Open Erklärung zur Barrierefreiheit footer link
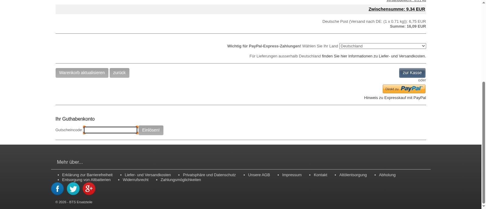This screenshot has width=486, height=209. [87, 175]
